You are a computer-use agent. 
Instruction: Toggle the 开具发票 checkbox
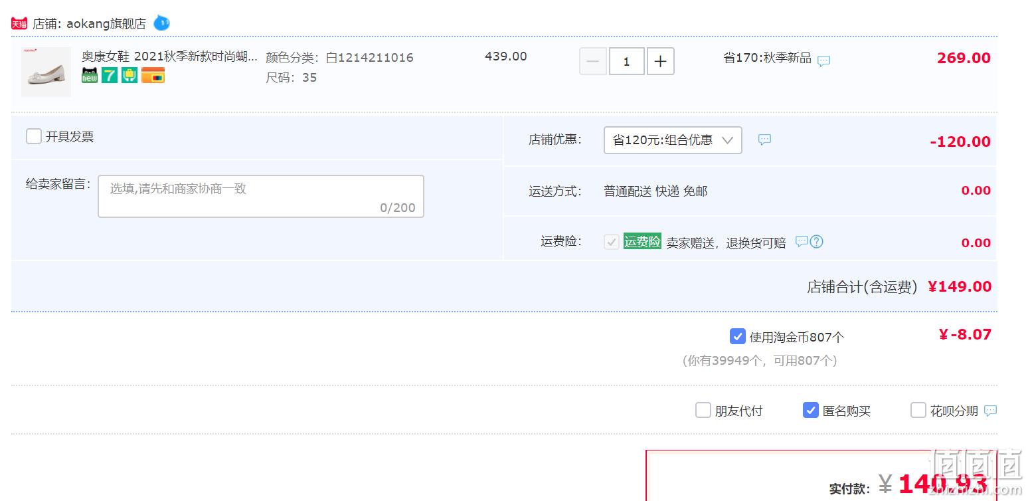34,137
